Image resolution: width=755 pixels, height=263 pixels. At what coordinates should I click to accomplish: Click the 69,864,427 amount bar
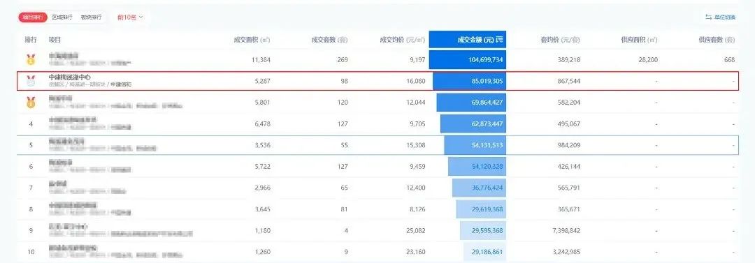click(x=471, y=103)
